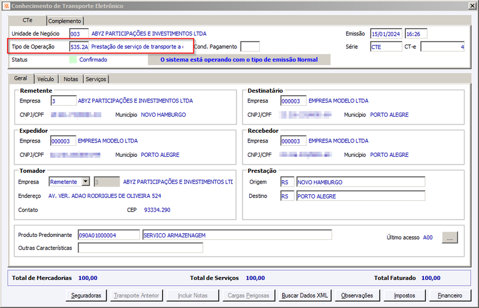Click the Buscar Dados XML button

305,295
